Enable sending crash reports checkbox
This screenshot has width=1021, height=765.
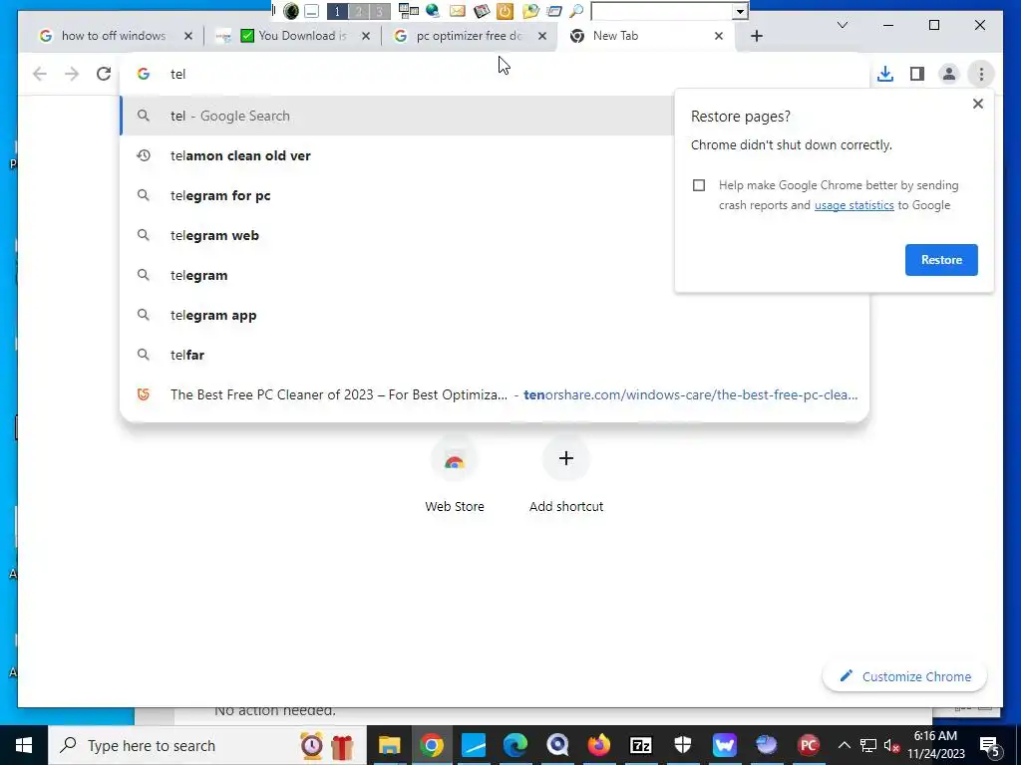(699, 185)
